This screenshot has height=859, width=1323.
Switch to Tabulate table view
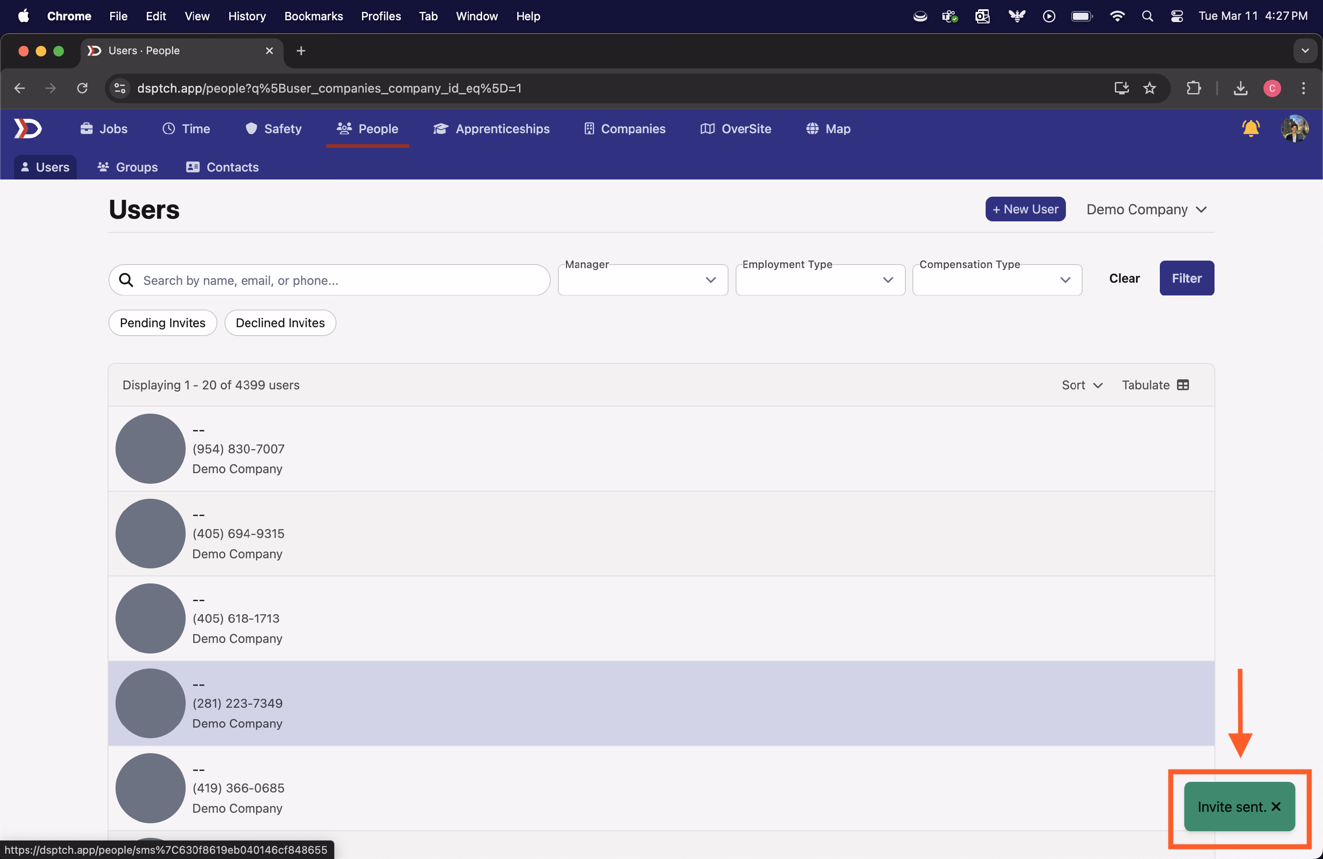pyautogui.click(x=1155, y=385)
